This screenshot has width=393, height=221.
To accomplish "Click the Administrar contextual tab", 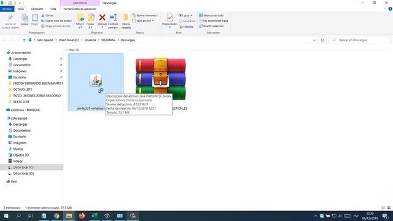I will point(80,2).
